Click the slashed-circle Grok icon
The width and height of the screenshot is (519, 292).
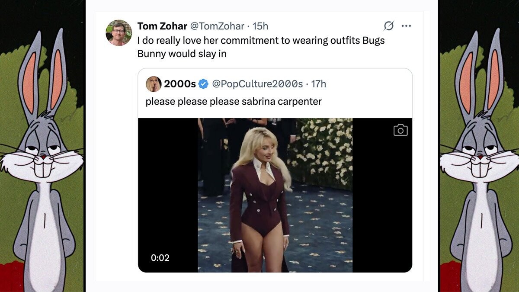tap(389, 26)
